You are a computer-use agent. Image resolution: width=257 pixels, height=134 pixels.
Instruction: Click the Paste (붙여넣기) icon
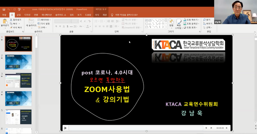click(x=5, y=21)
